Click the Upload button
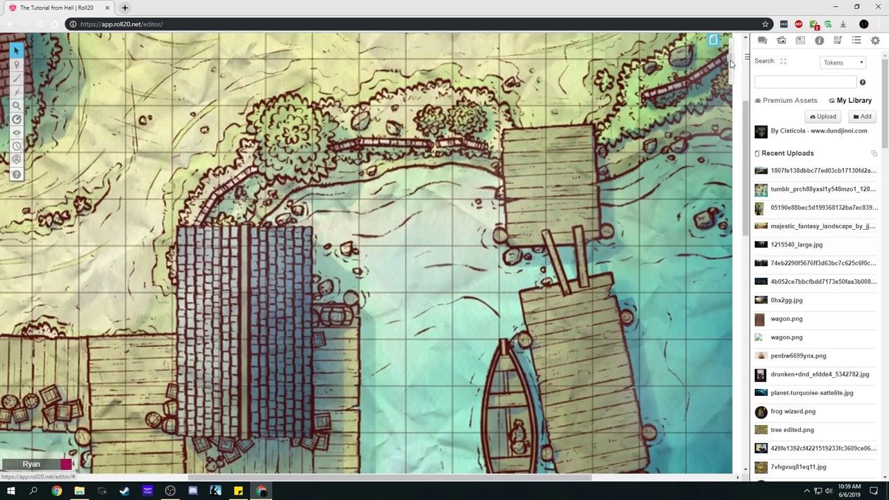This screenshot has width=889, height=500. [822, 117]
